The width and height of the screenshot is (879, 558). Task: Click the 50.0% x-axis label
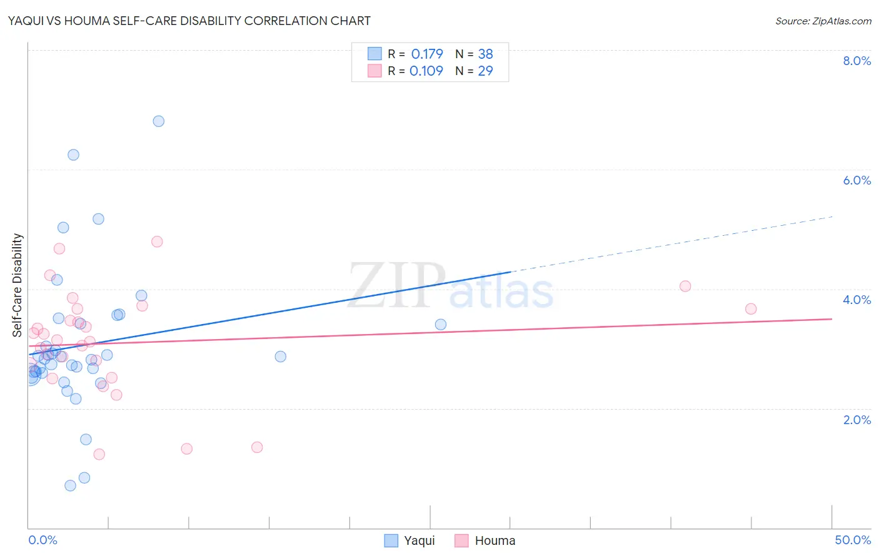coord(853,540)
